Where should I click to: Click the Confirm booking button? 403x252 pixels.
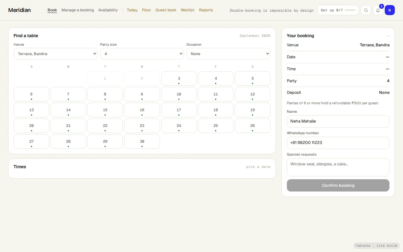pos(338,185)
